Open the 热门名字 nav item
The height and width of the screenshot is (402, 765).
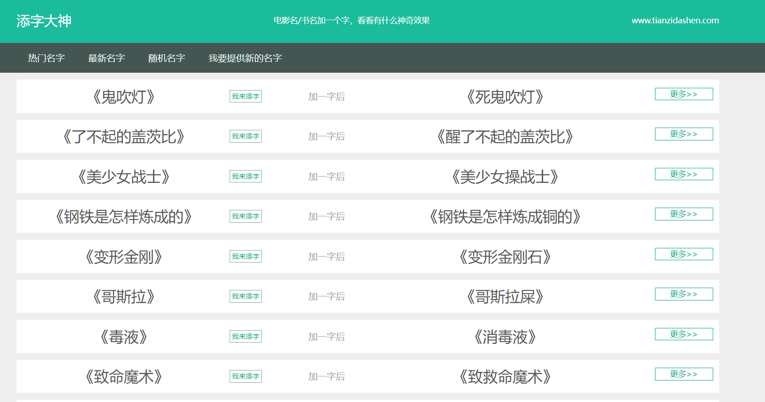[46, 58]
